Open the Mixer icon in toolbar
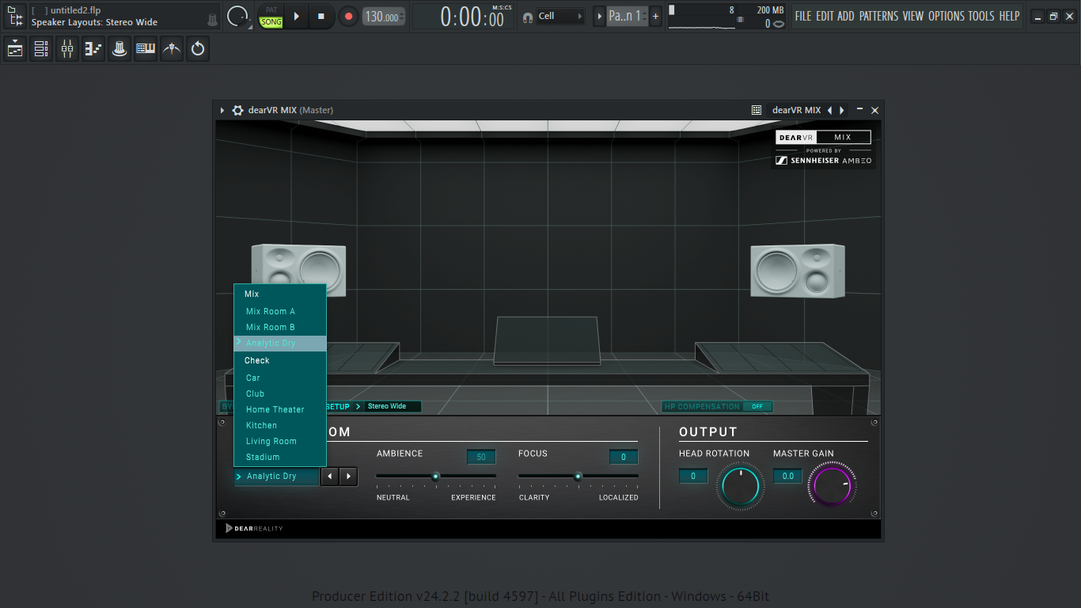The height and width of the screenshot is (608, 1081). (x=67, y=49)
